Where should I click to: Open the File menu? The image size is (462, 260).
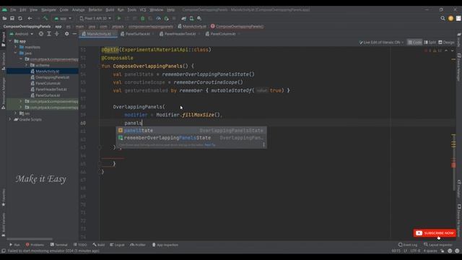pyautogui.click(x=13, y=9)
